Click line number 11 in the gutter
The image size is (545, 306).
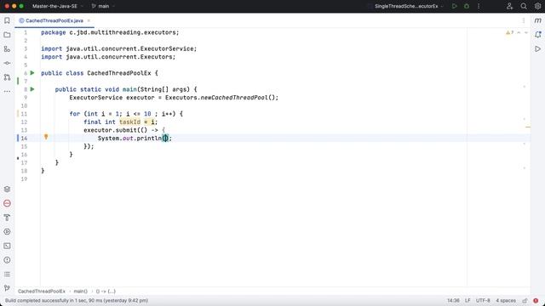point(24,114)
